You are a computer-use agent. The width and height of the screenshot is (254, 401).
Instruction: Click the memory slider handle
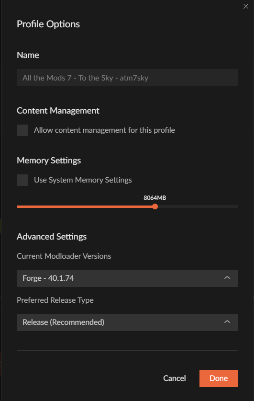click(155, 206)
